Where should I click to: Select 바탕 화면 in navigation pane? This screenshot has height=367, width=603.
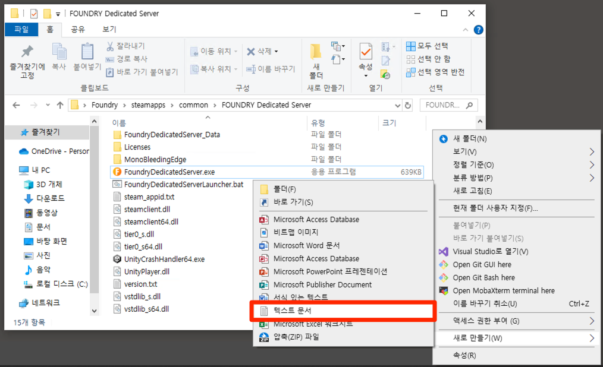tap(45, 242)
